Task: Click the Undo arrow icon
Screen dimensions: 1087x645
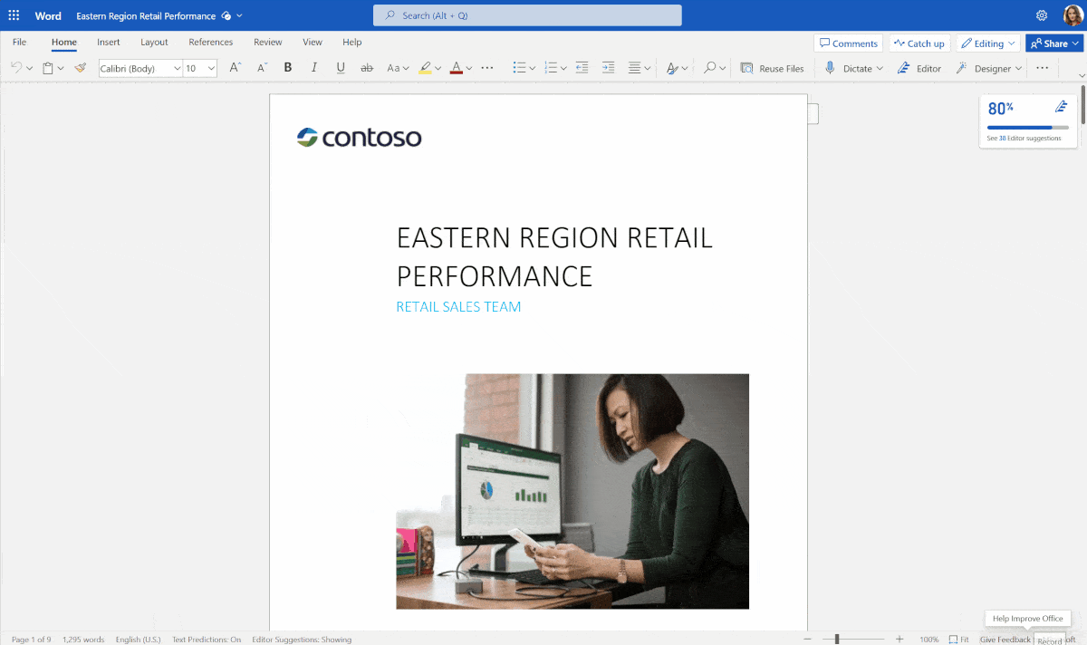Action: pyautogui.click(x=16, y=68)
